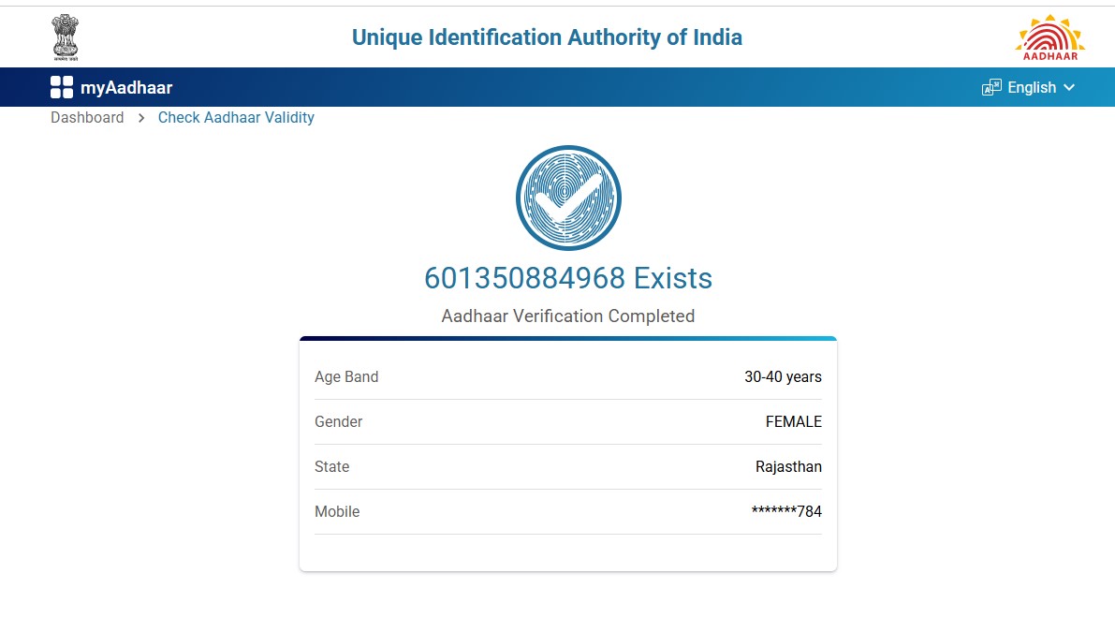Image resolution: width=1115 pixels, height=632 pixels.
Task: Go to the Dashboard breadcrumb
Action: tap(87, 118)
